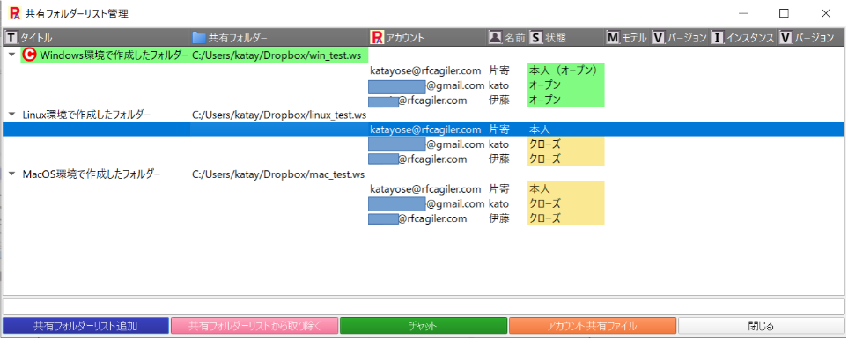
Task: Maximize the 共有フォルダーリスト管理 window
Action: click(784, 13)
